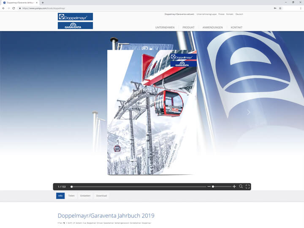Select the Teilen tab

71,196
